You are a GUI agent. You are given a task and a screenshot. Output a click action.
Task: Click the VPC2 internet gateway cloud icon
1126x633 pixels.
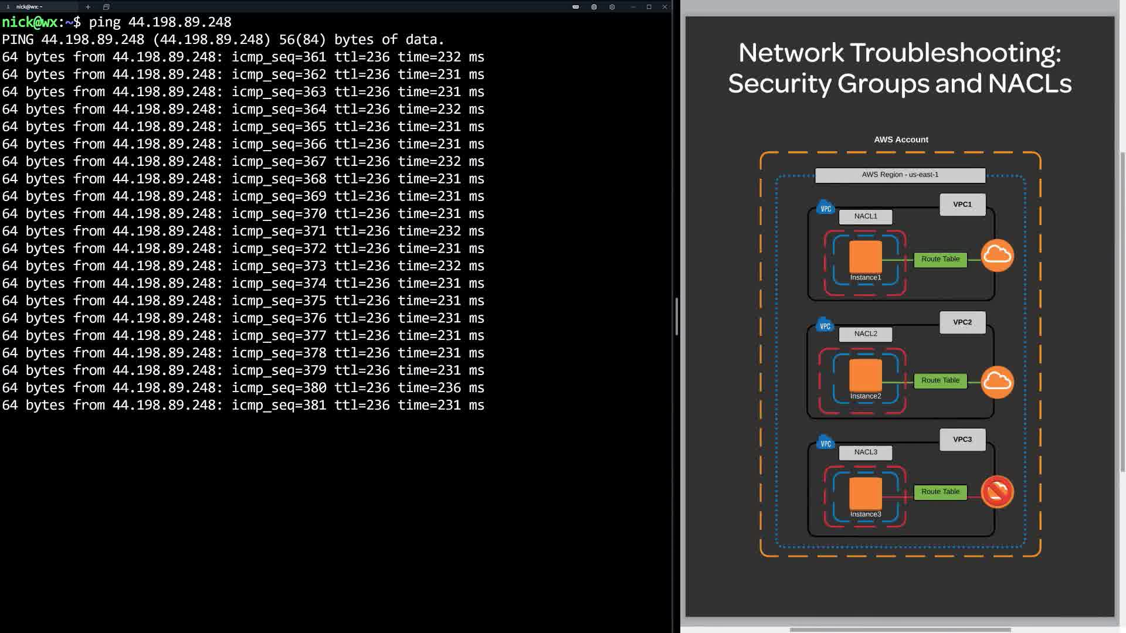click(997, 382)
